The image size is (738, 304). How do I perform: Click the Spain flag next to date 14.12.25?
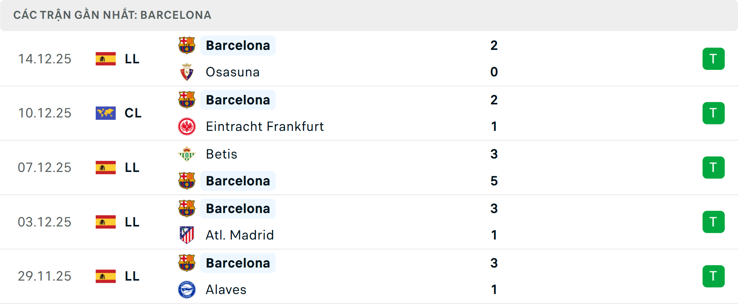tap(105, 59)
